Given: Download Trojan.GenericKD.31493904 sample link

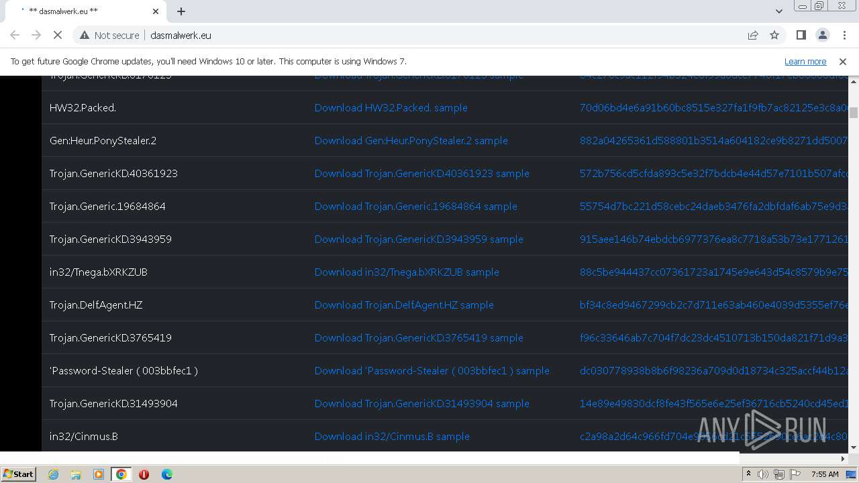Looking at the screenshot, I should click(421, 403).
